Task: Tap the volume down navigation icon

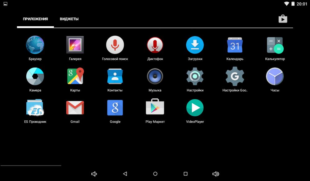Action: click(94, 174)
